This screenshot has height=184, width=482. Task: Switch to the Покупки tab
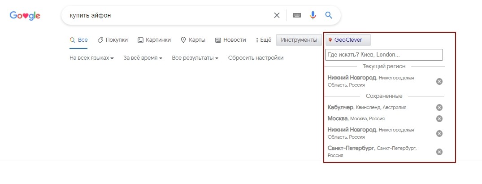coord(113,40)
